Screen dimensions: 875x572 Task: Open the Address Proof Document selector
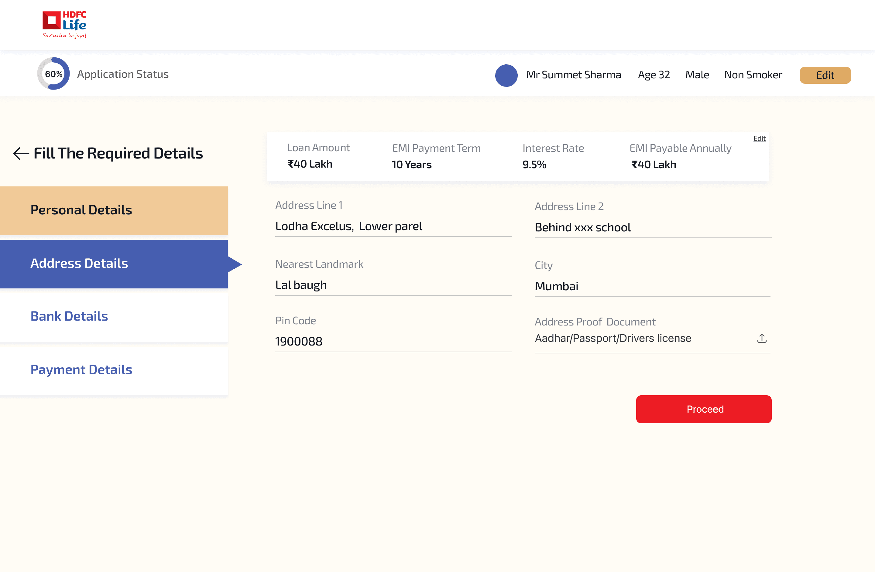[653, 339]
